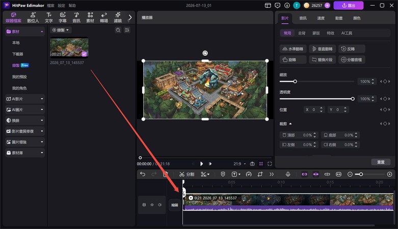Click the 替換片段 replace clip button
The height and width of the screenshot is (229, 398).
323,60
